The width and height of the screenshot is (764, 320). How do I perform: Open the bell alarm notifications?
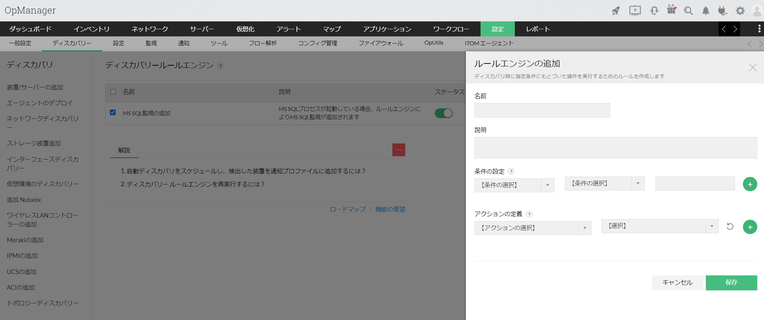pyautogui.click(x=706, y=11)
